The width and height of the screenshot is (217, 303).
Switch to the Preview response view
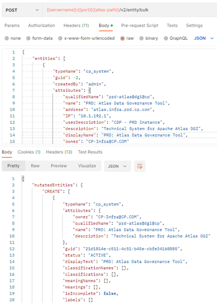click(x=59, y=166)
